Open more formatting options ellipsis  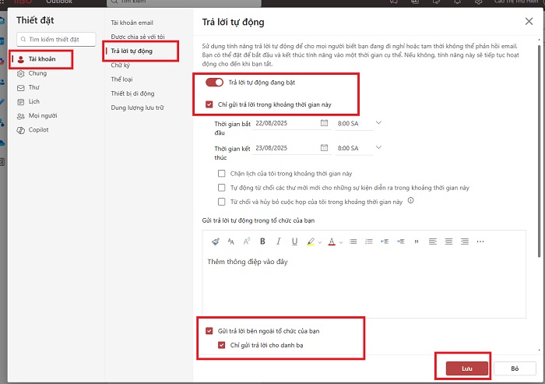(x=480, y=241)
